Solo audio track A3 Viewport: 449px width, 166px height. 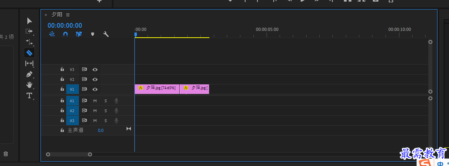tap(106, 120)
